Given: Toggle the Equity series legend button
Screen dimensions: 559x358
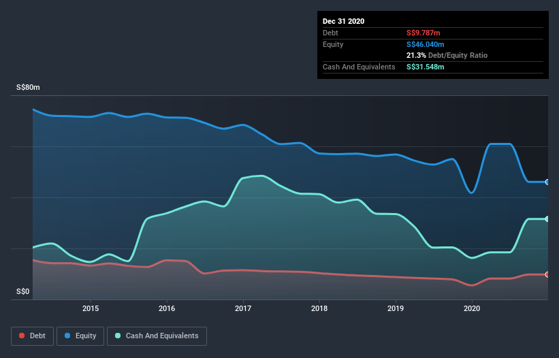Looking at the screenshot, I should tap(80, 336).
